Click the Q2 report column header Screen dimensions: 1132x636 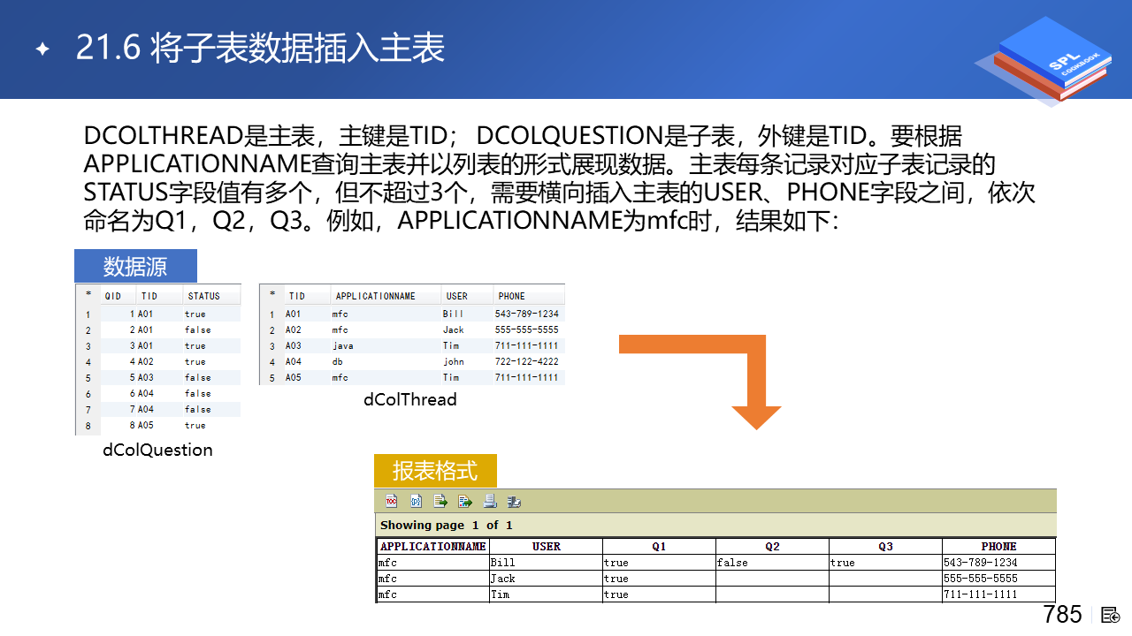[x=772, y=547]
